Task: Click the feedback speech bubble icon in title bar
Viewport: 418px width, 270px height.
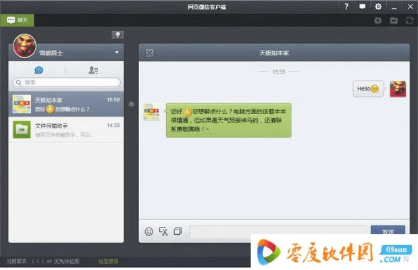Action: (362, 6)
